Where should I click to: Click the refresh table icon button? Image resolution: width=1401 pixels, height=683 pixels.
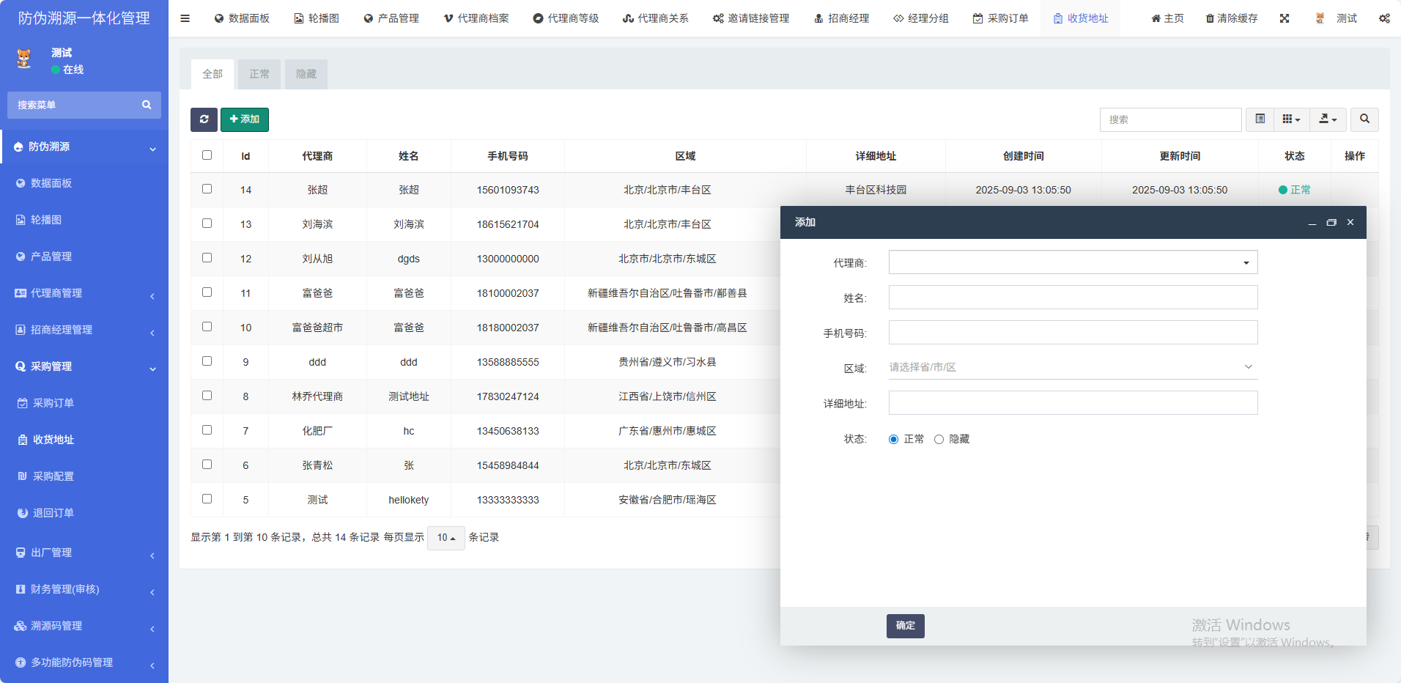[x=204, y=119]
